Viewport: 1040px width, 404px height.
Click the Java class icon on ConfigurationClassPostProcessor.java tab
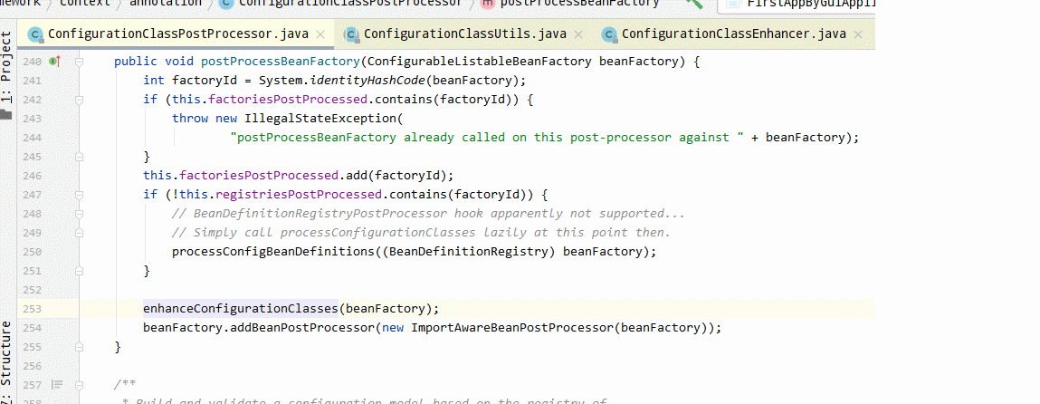35,34
